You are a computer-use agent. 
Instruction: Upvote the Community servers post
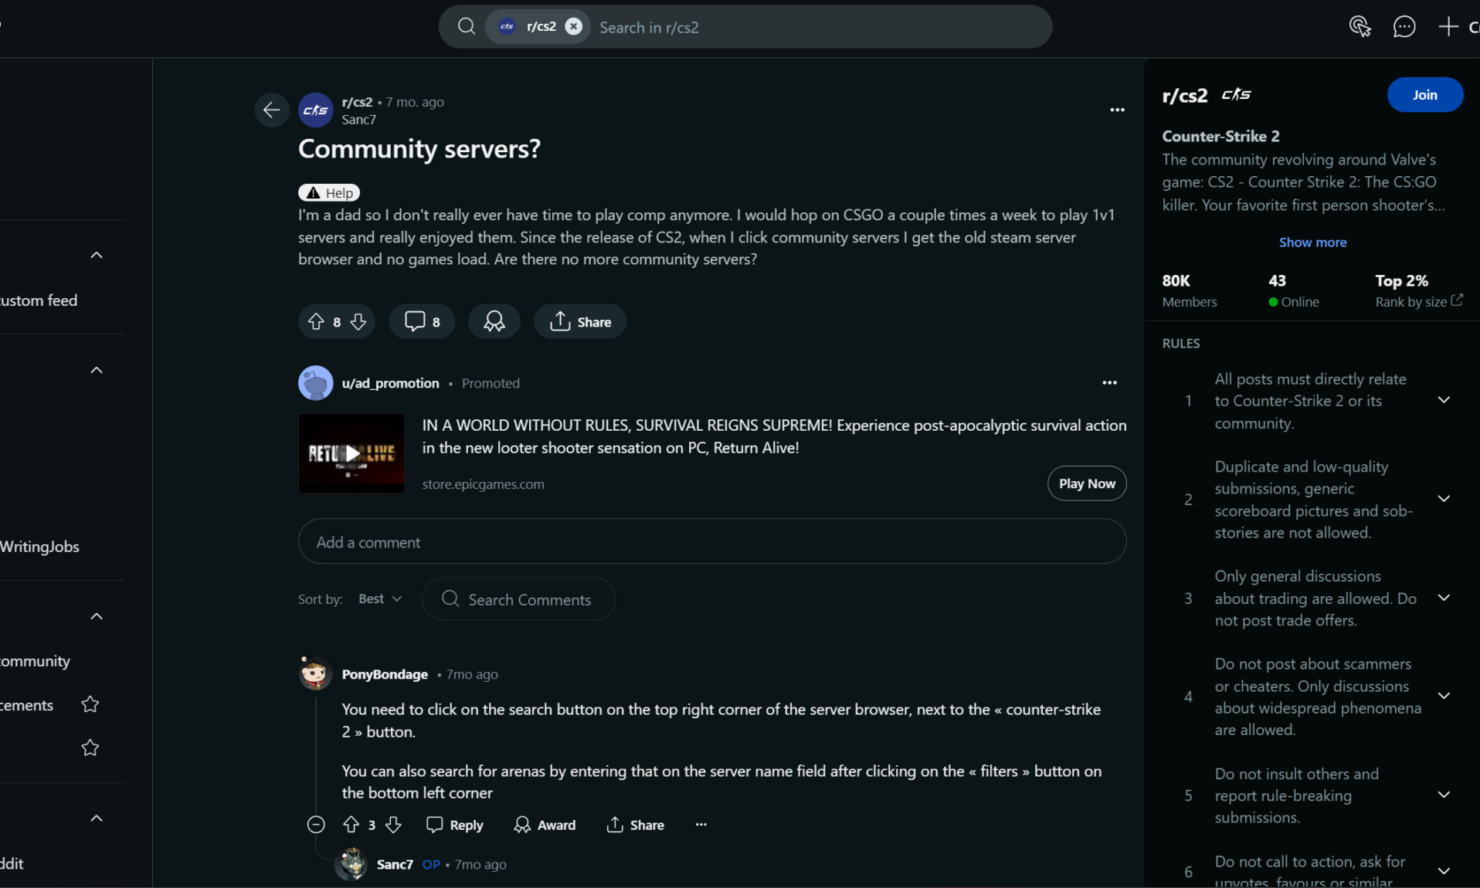[x=316, y=322]
